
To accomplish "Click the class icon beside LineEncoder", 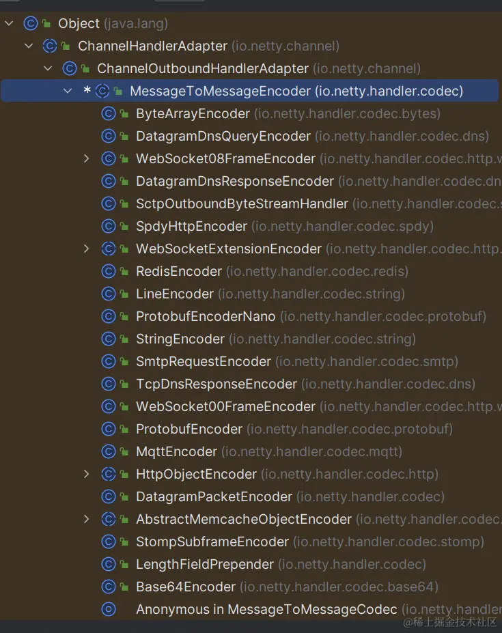I will click(108, 294).
